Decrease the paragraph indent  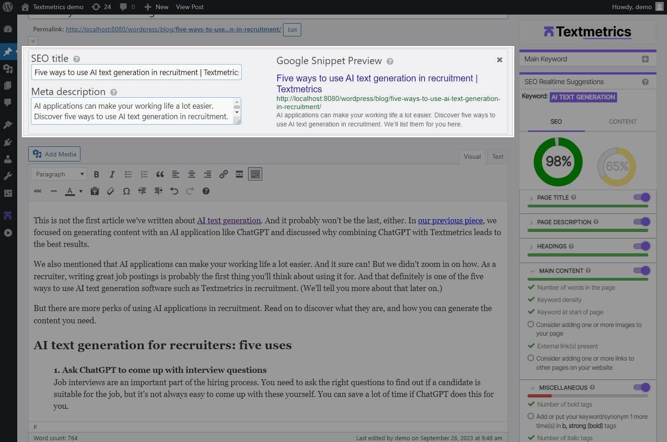click(142, 191)
